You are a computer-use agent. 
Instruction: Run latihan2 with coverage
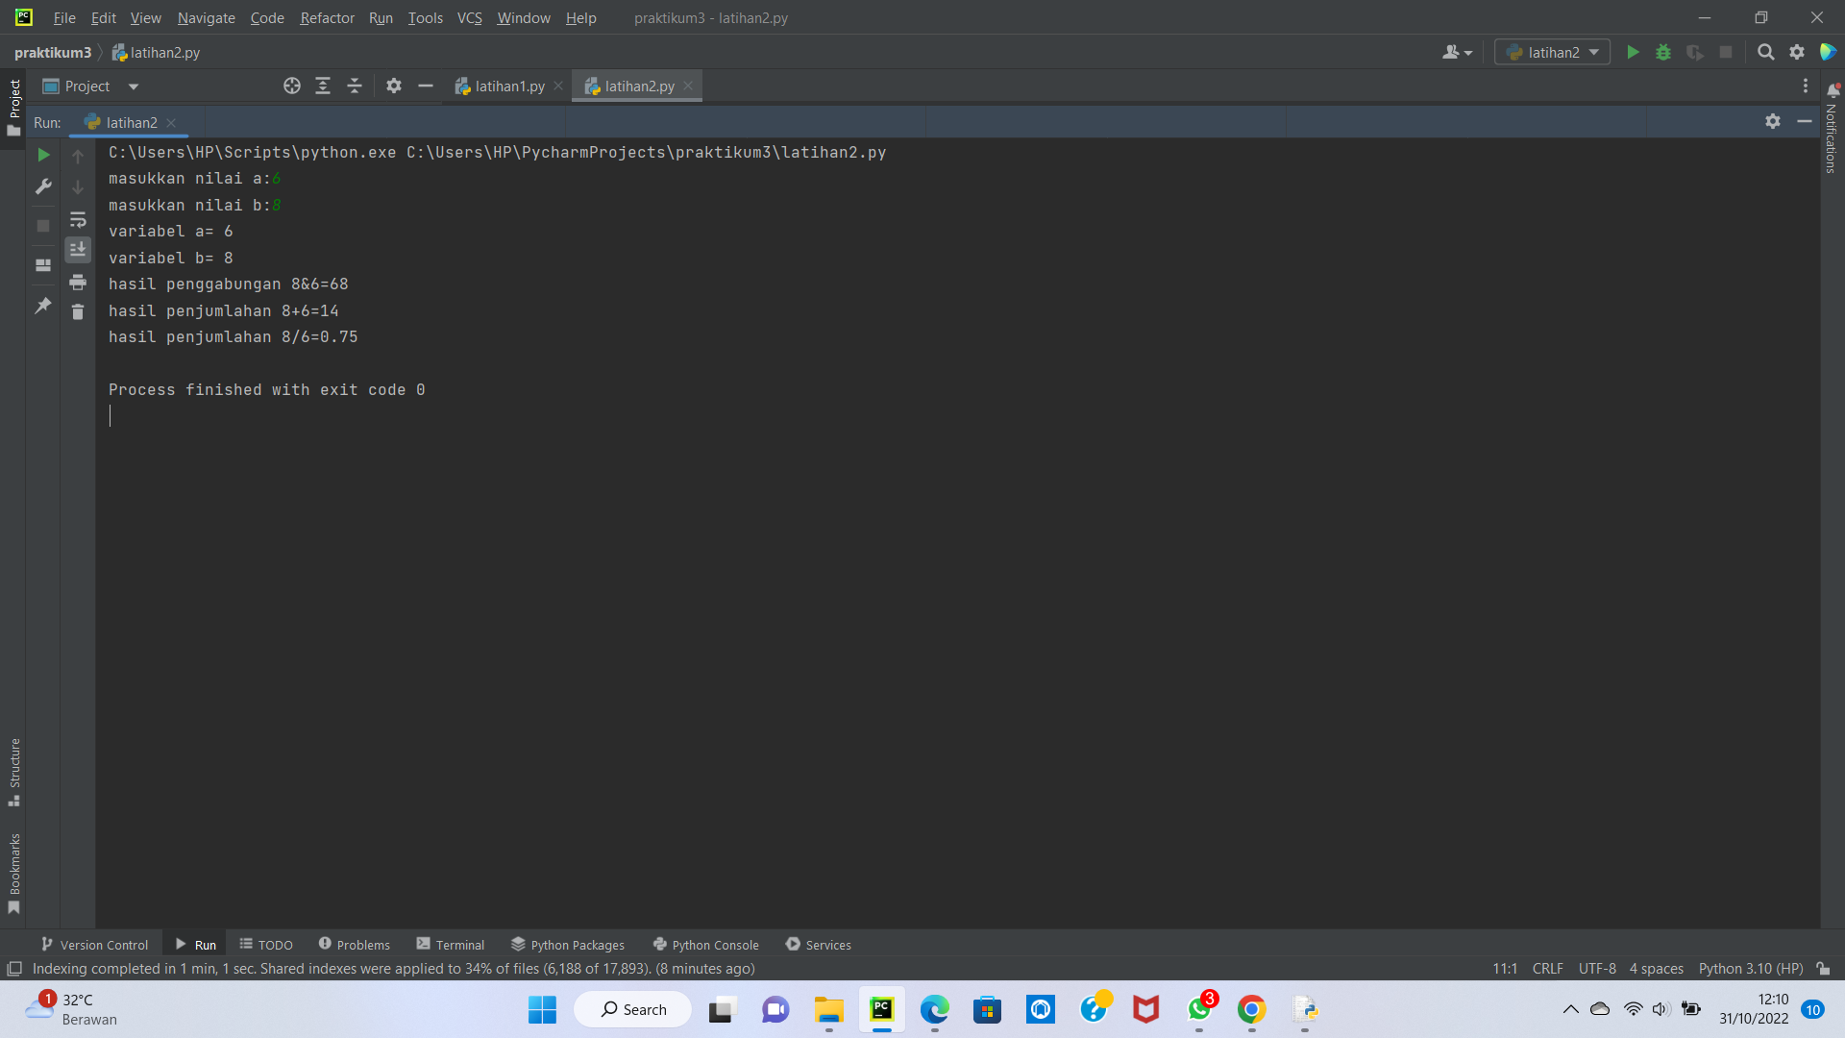click(x=1694, y=53)
